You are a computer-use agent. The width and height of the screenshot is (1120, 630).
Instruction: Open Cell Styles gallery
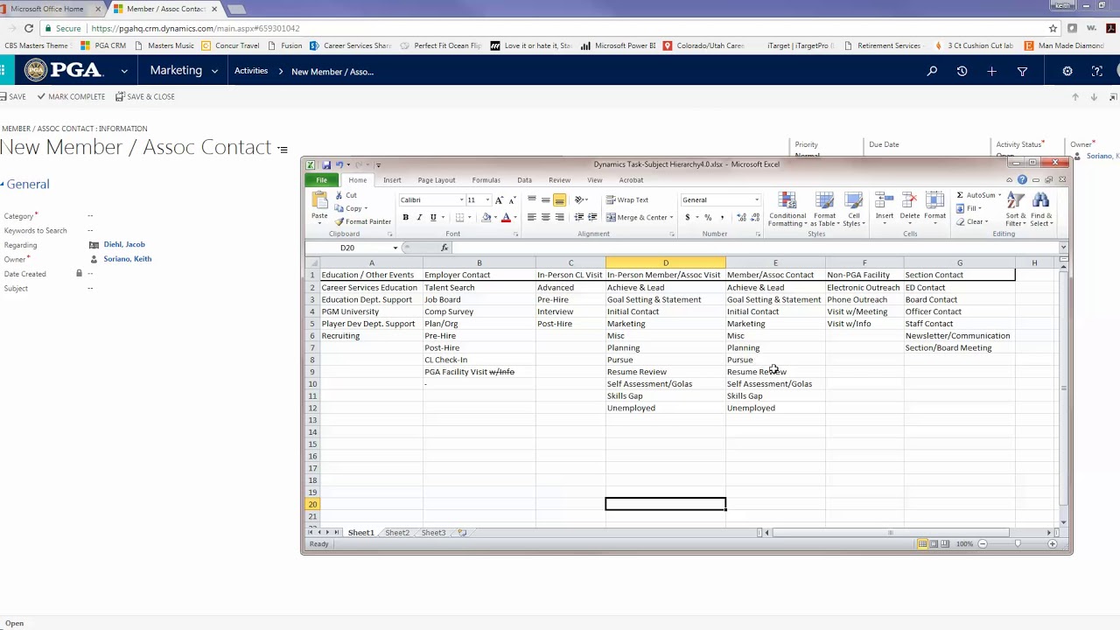[x=854, y=209]
